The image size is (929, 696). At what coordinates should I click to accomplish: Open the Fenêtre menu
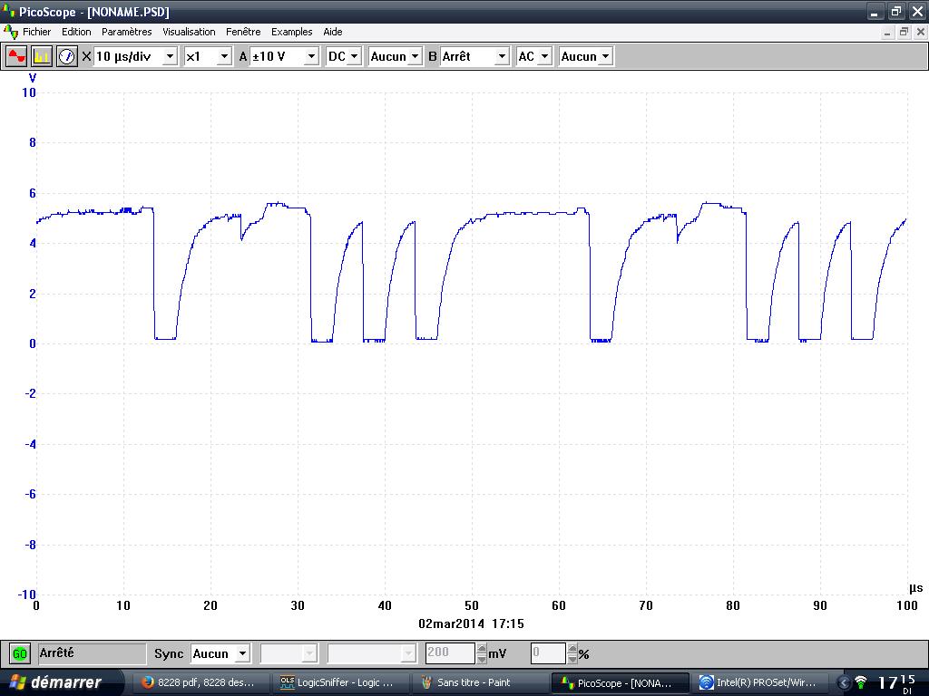tap(243, 32)
